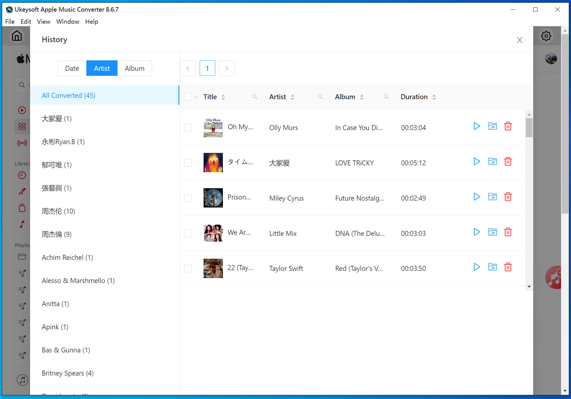The image size is (571, 399).
Task: Select the Album tab in History
Action: 135,68
